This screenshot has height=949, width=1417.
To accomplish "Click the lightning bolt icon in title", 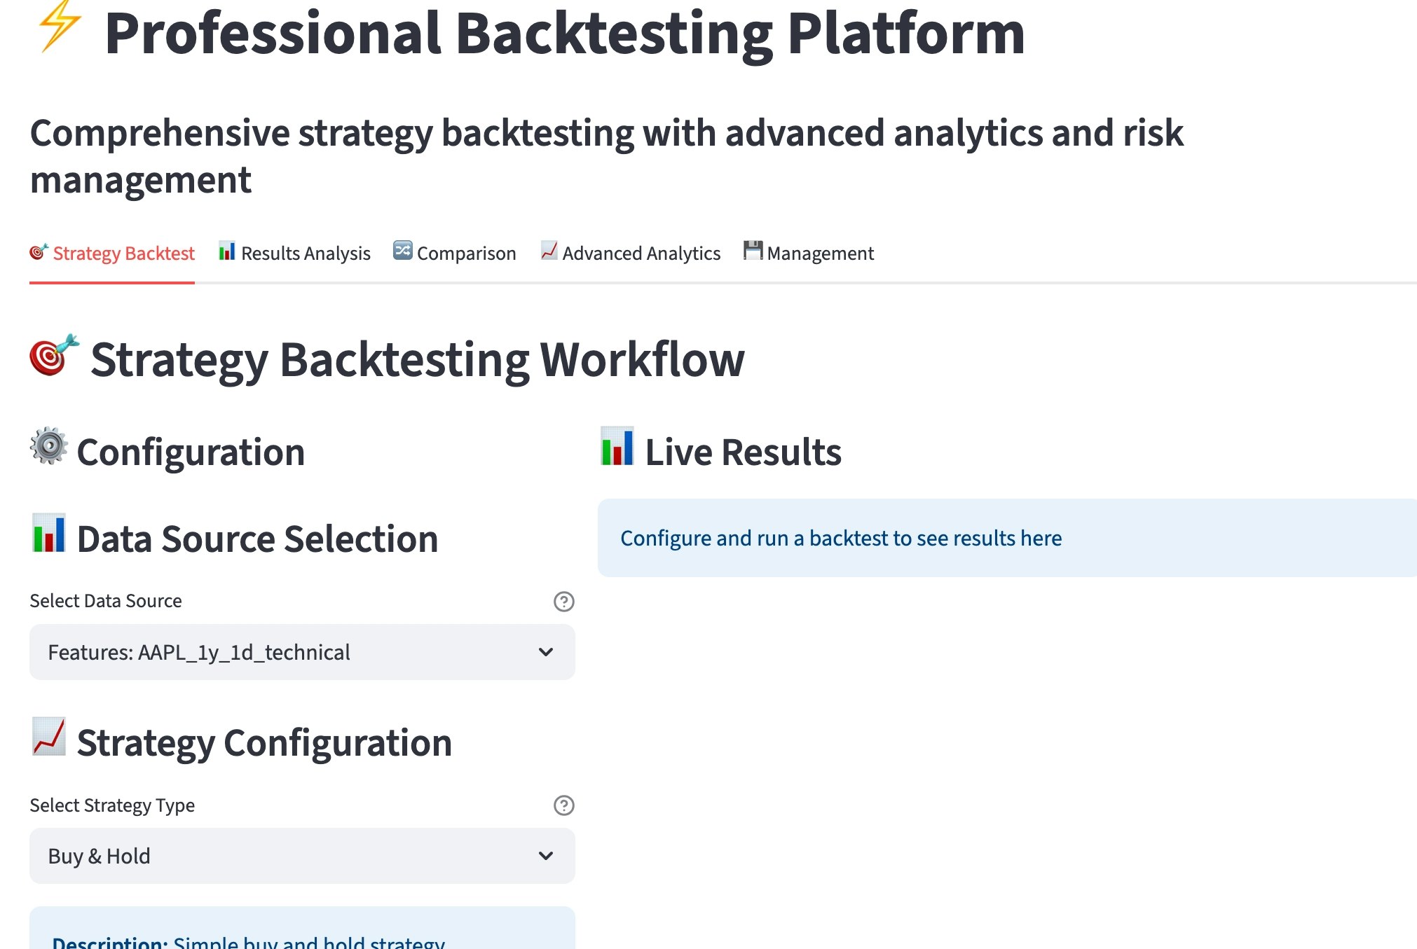I will point(59,28).
